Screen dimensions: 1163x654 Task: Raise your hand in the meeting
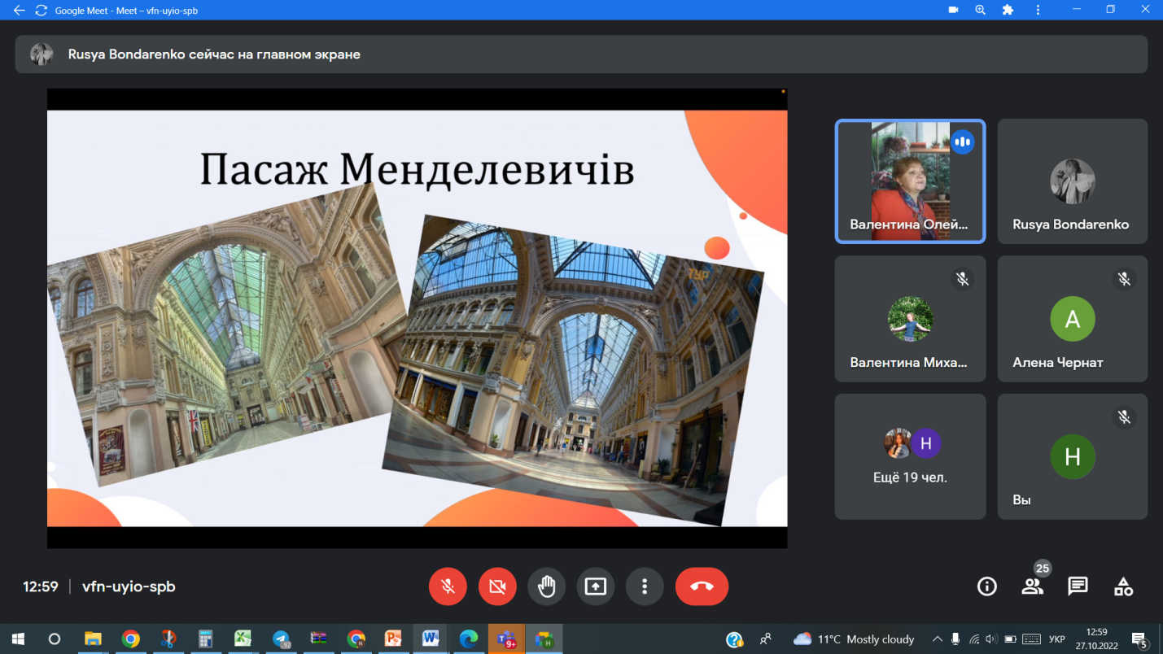tap(546, 586)
